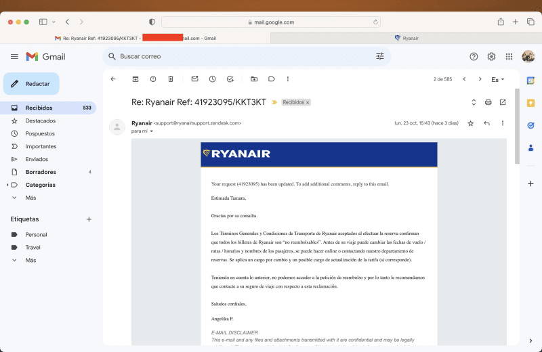This screenshot has height=352, width=542.
Task: Report this email as spam
Action: tap(153, 79)
